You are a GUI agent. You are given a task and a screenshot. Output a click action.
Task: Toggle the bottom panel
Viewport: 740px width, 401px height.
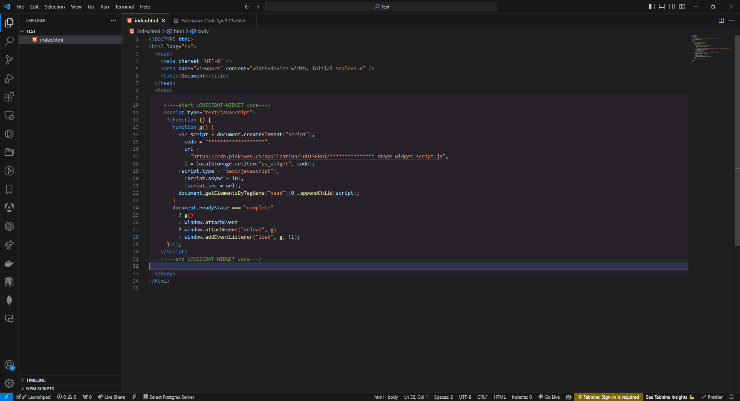tap(662, 7)
